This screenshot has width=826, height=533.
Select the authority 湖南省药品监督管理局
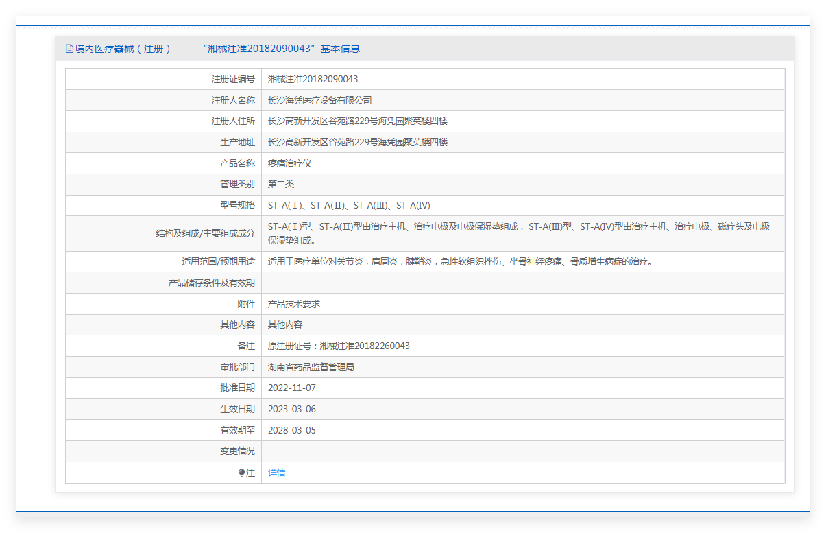(311, 367)
